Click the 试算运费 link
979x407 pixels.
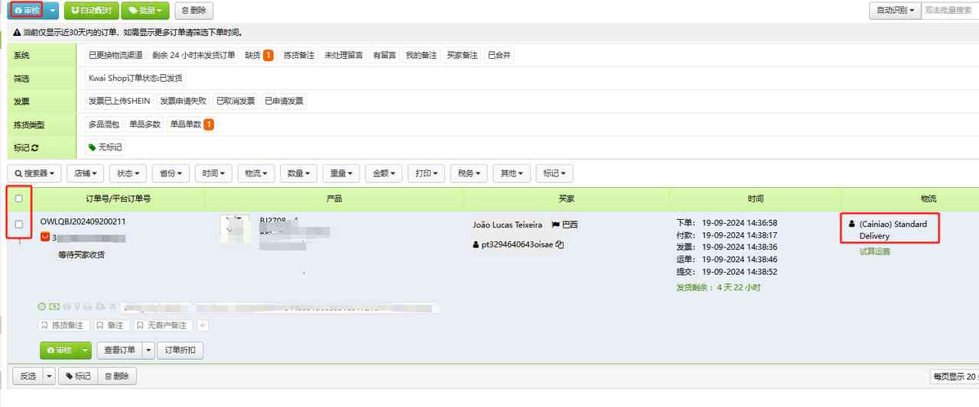tap(874, 251)
